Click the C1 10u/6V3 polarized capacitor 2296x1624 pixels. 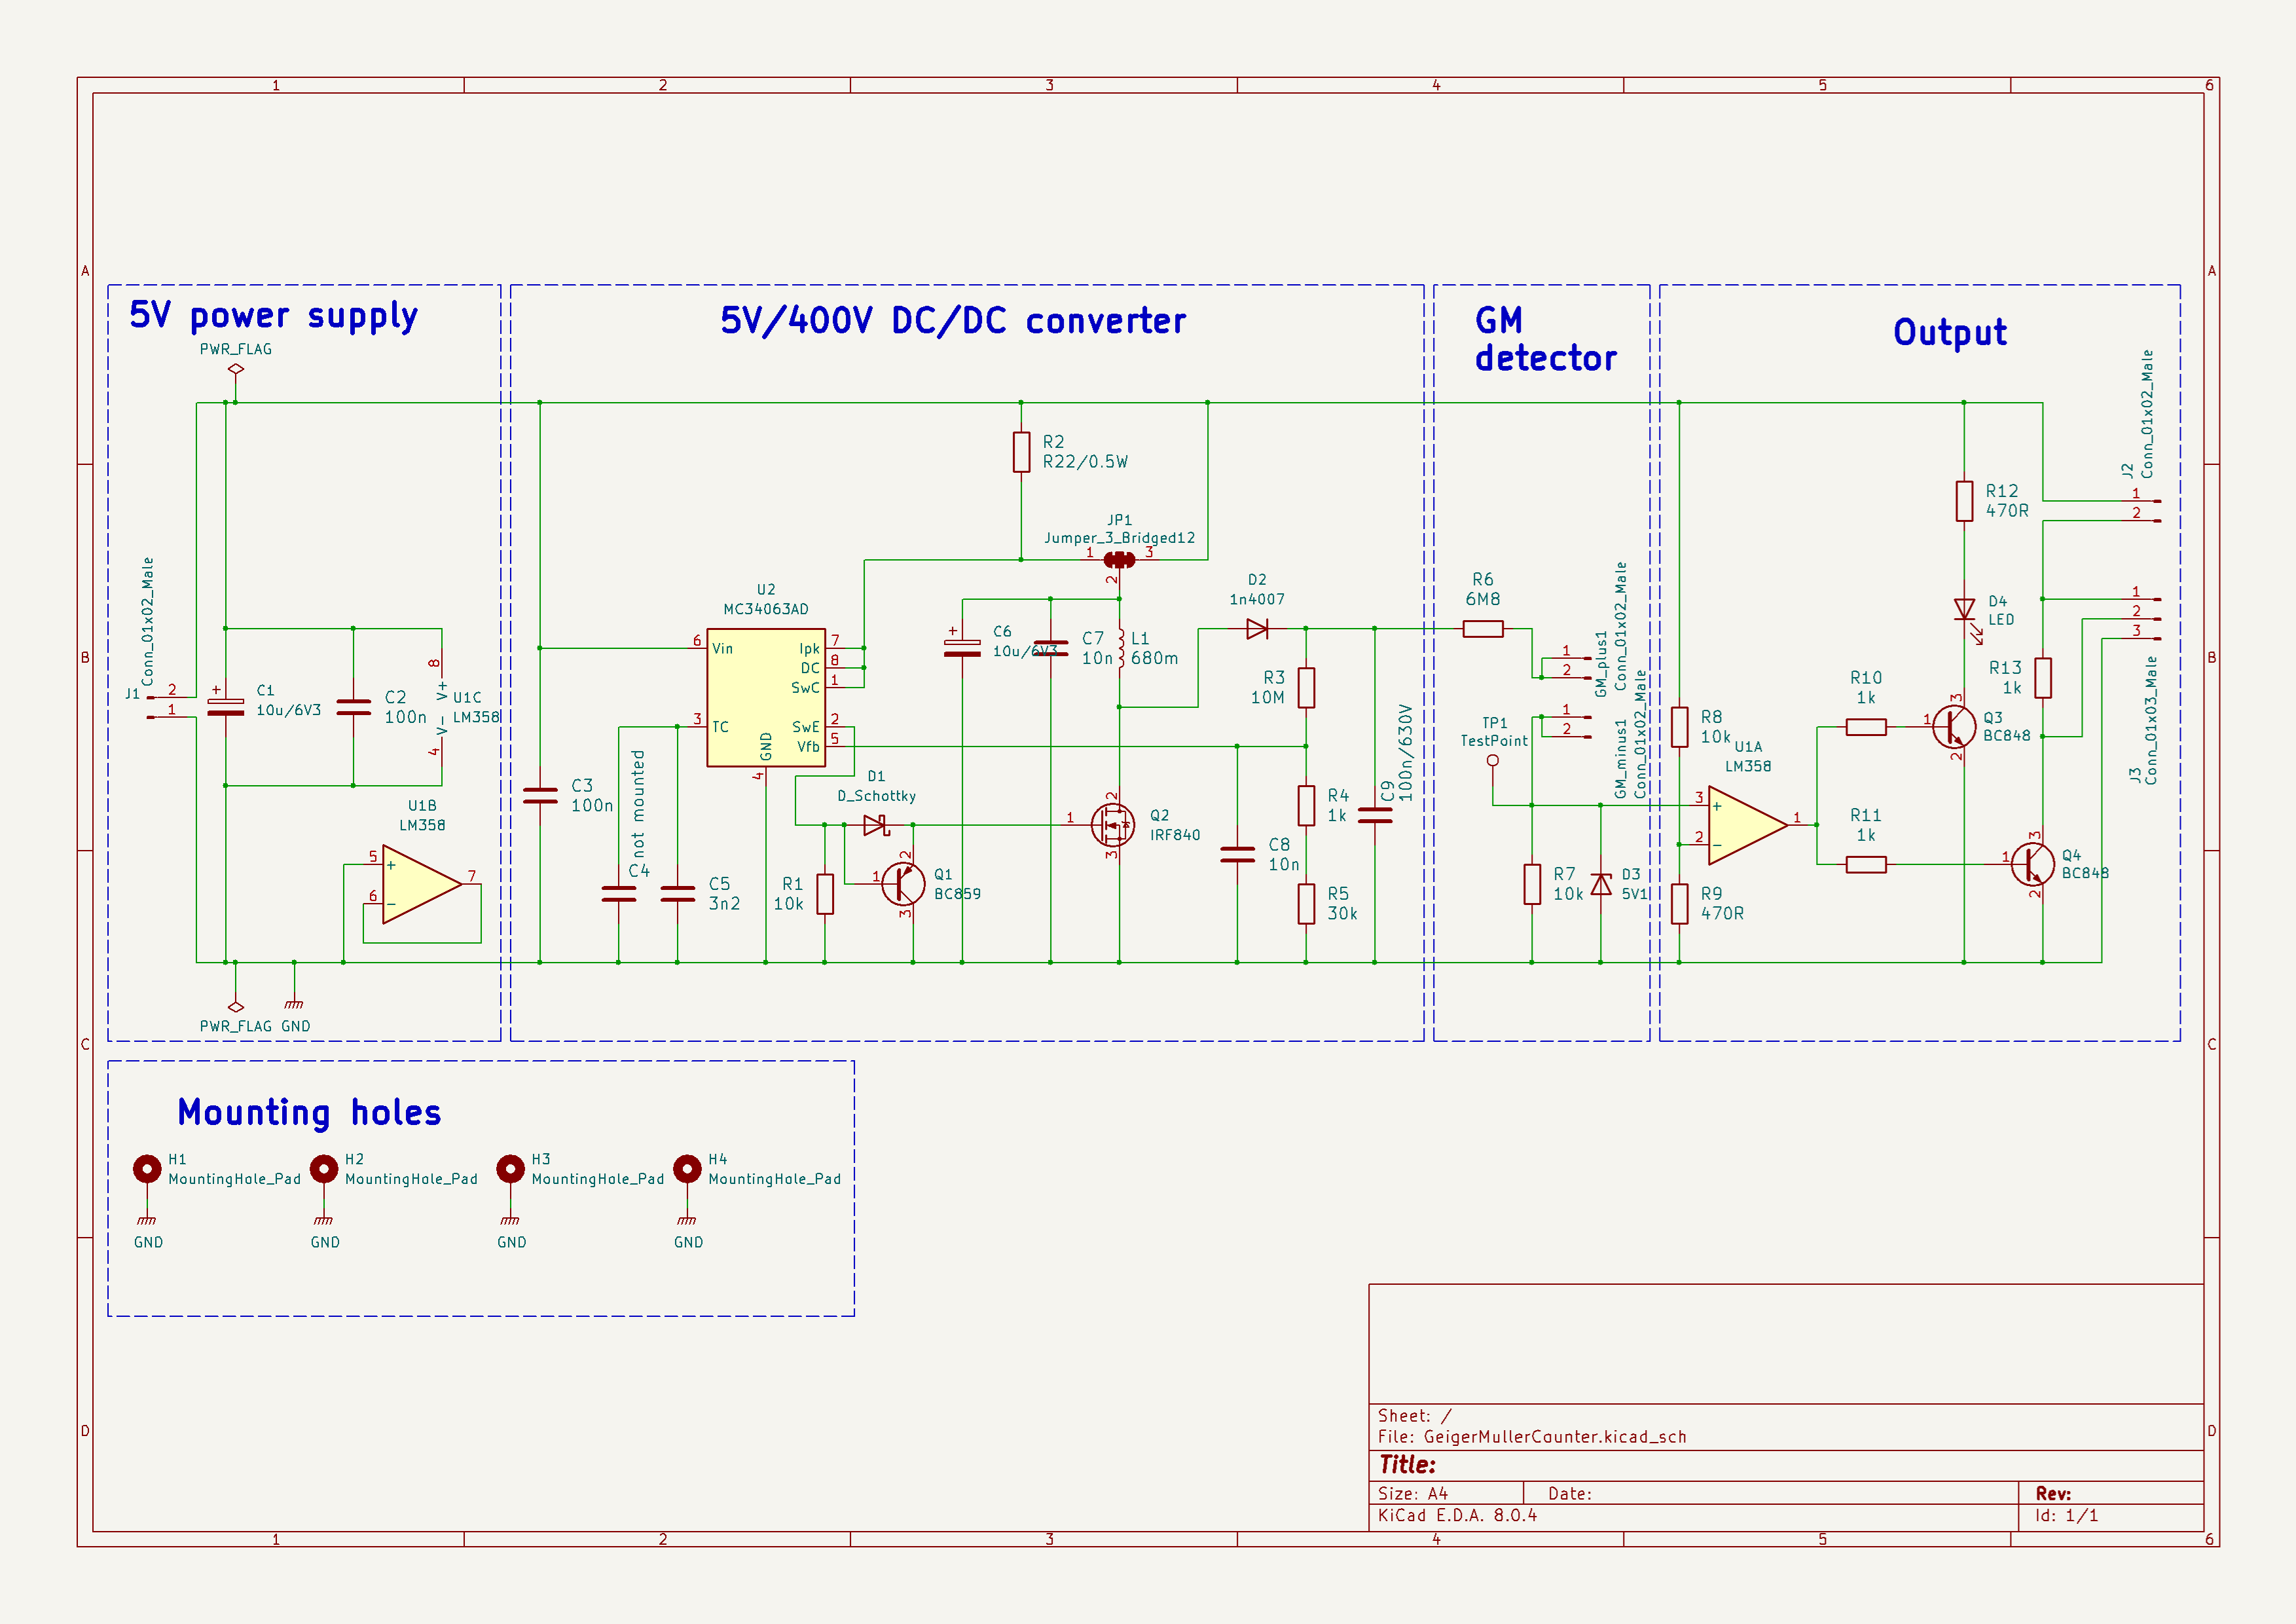click(226, 707)
